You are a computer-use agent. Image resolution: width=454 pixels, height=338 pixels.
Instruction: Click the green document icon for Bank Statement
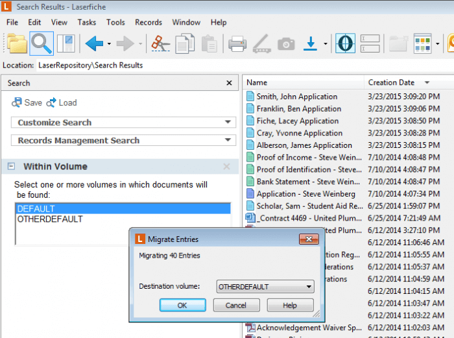(250, 181)
